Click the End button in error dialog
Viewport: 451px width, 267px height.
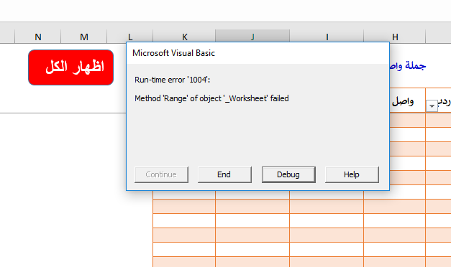coord(224,174)
